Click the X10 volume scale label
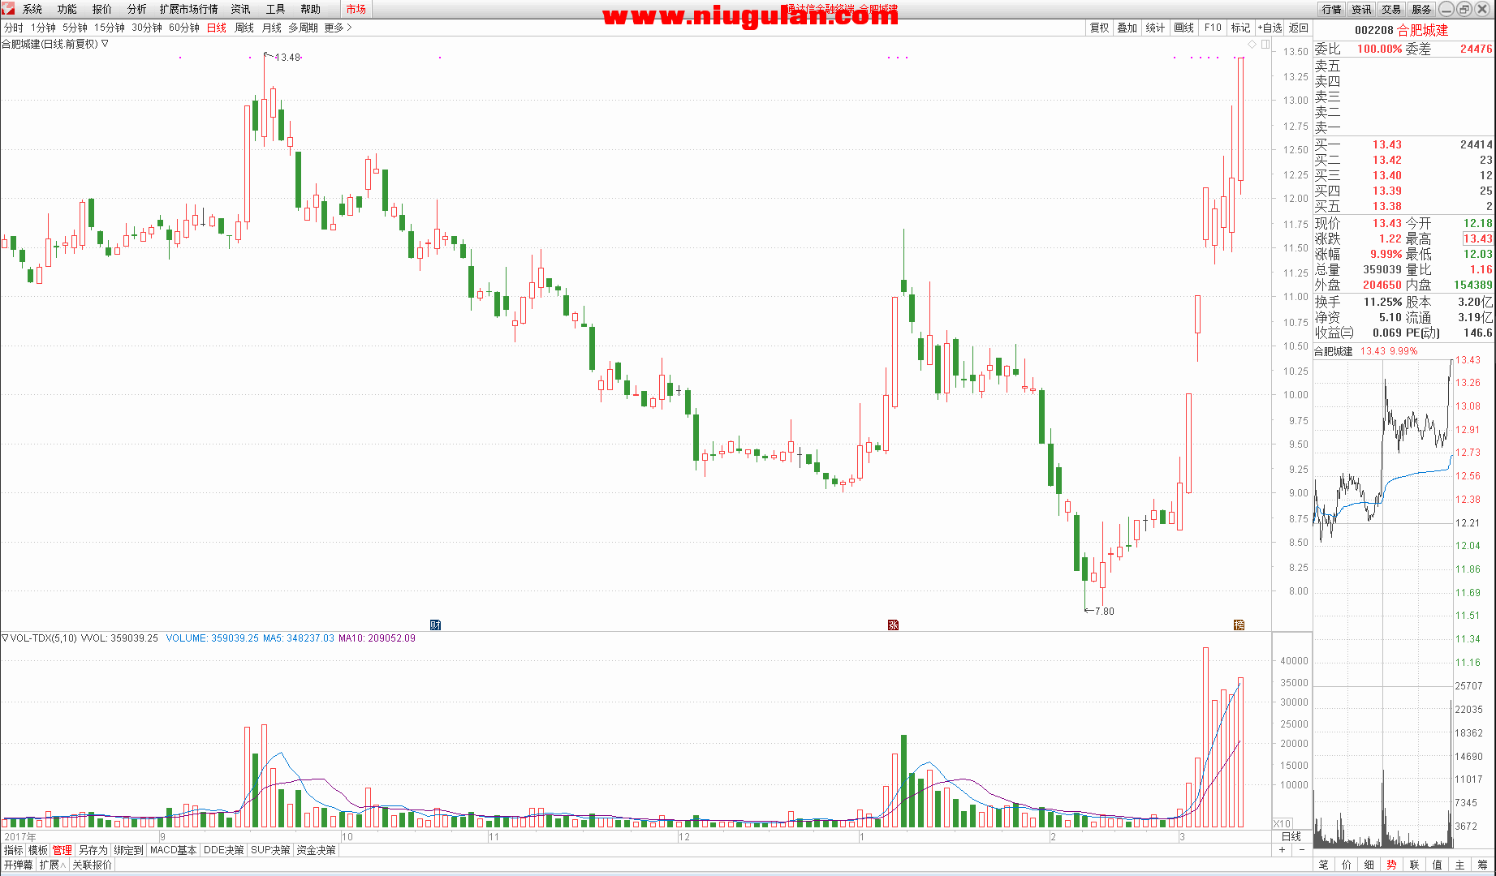Screen dimensions: 1496x876 pos(1282,823)
